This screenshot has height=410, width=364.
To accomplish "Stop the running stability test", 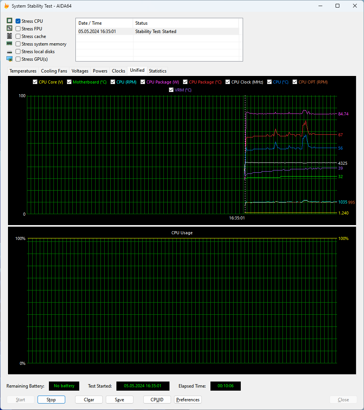I will pos(51,399).
